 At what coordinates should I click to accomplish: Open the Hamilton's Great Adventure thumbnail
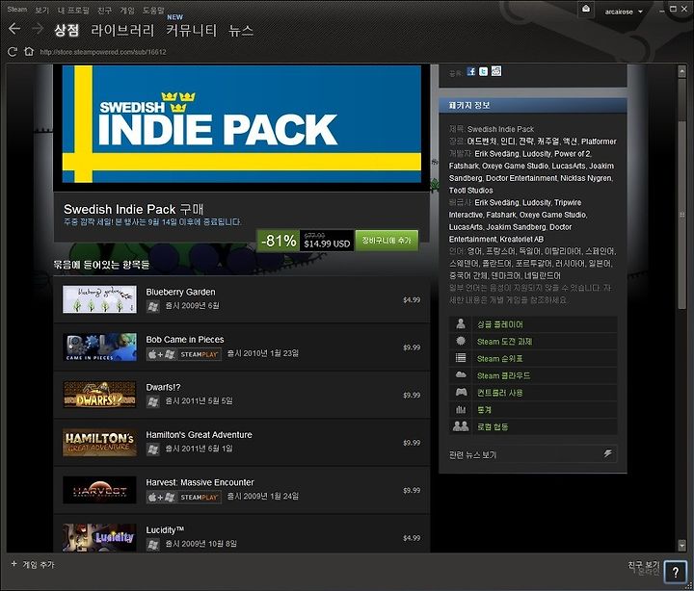coord(99,442)
